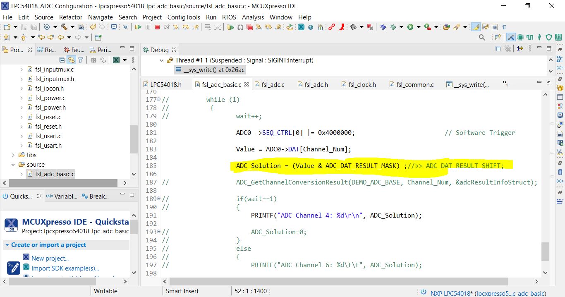
Task: Open the Run dropdown arrow next to the play button
Action: [419, 27]
